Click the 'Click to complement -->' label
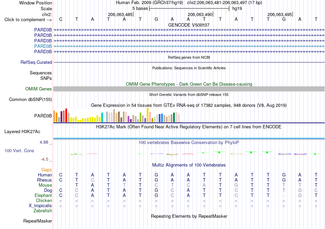 pos(28,20)
